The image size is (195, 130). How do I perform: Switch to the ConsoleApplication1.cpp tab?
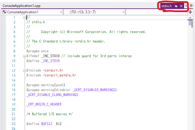19,6
